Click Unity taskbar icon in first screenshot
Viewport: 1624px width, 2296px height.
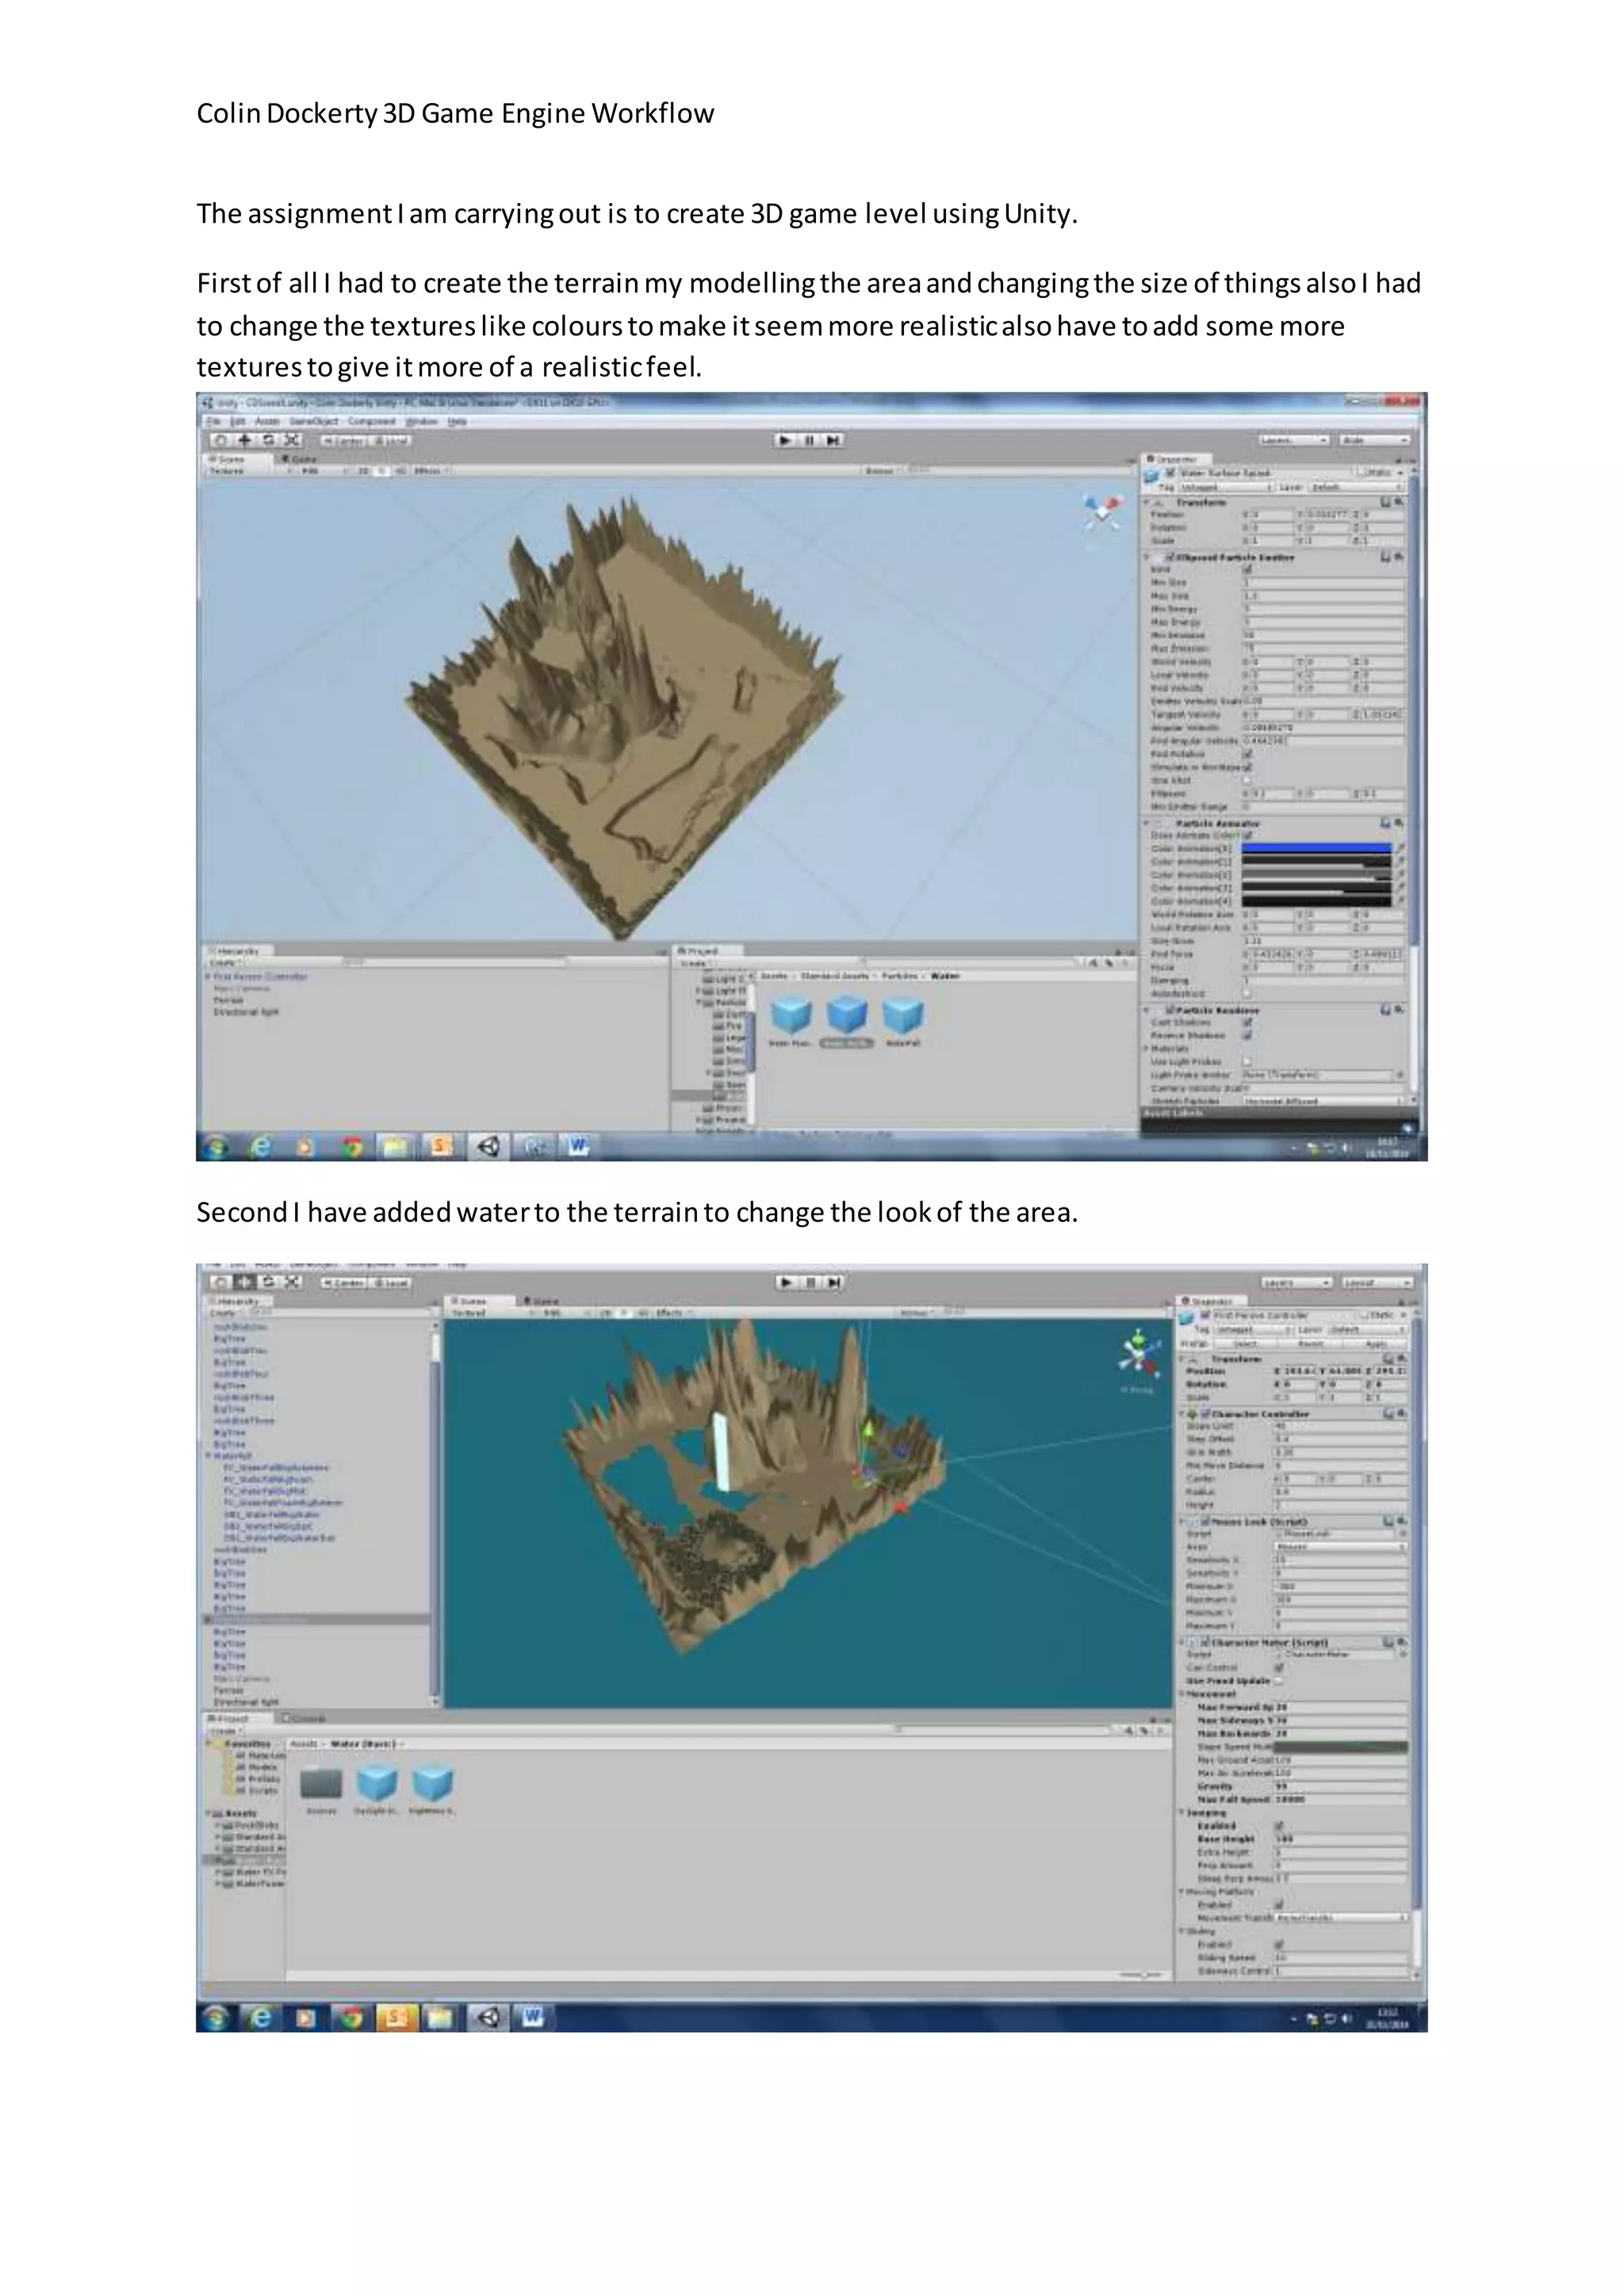pyautogui.click(x=488, y=1146)
